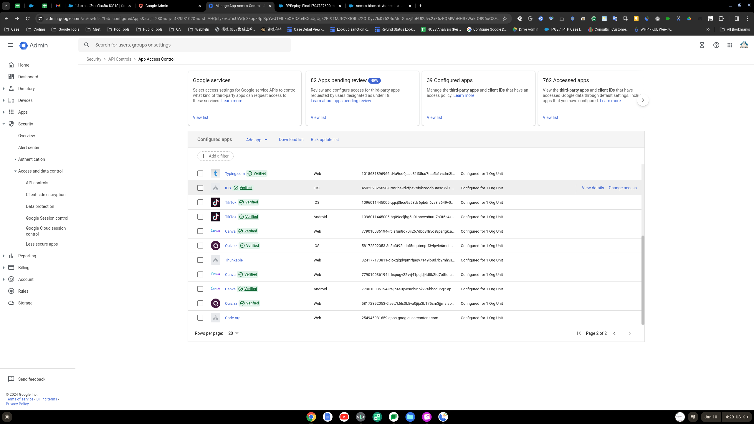
Task: Open API controls in sidebar
Action: pyautogui.click(x=37, y=183)
